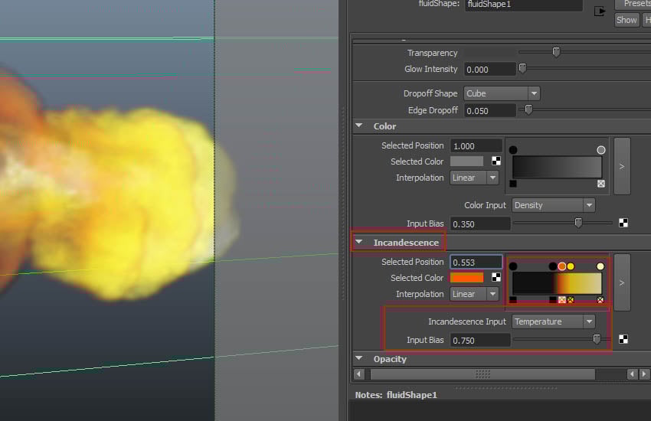Click inside the Color gradient ramp

tap(557, 168)
